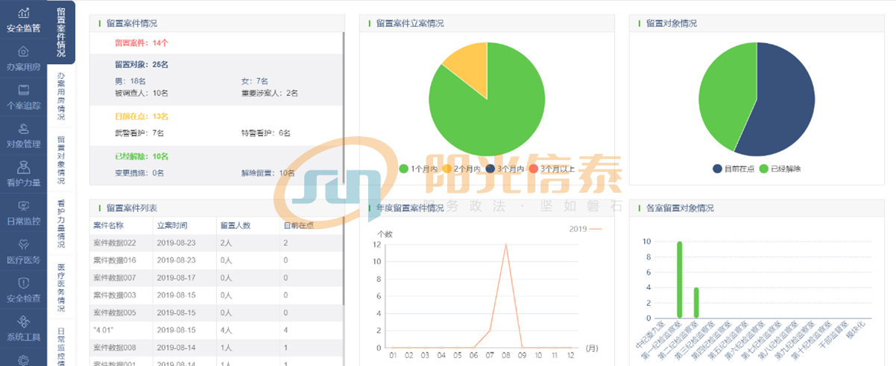Open the 安全监管 sidebar icon
896x366 pixels.
pos(23,13)
